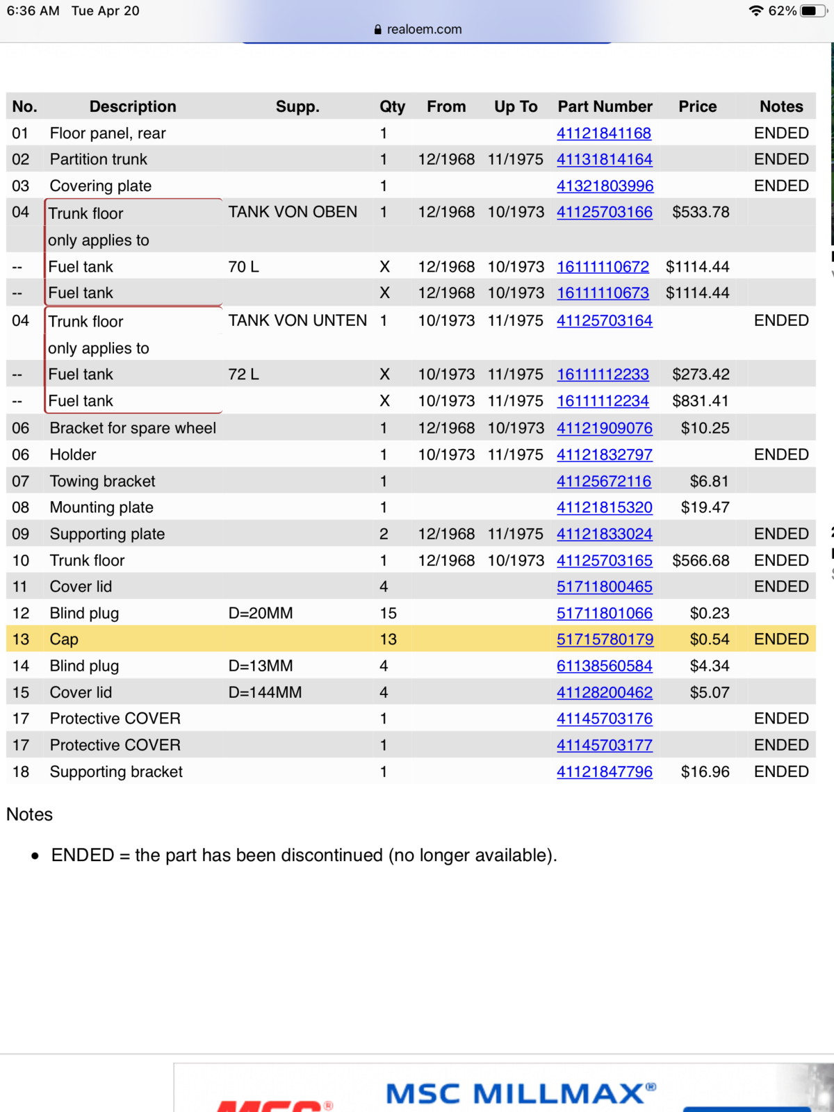The image size is (834, 1112).
Task: Open Supporting bracket part 41121847796
Action: [605, 771]
